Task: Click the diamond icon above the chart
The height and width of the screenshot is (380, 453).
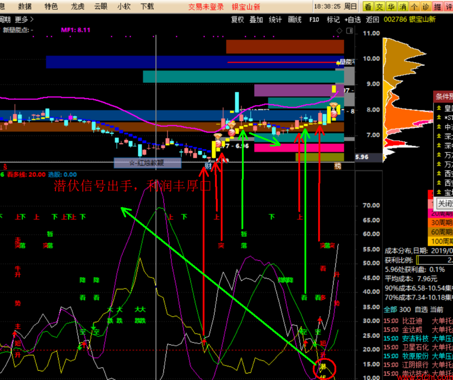Action: click(x=339, y=31)
